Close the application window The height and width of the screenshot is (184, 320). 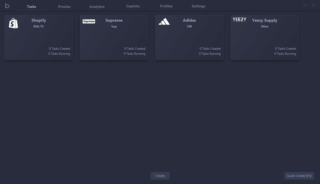tap(313, 6)
